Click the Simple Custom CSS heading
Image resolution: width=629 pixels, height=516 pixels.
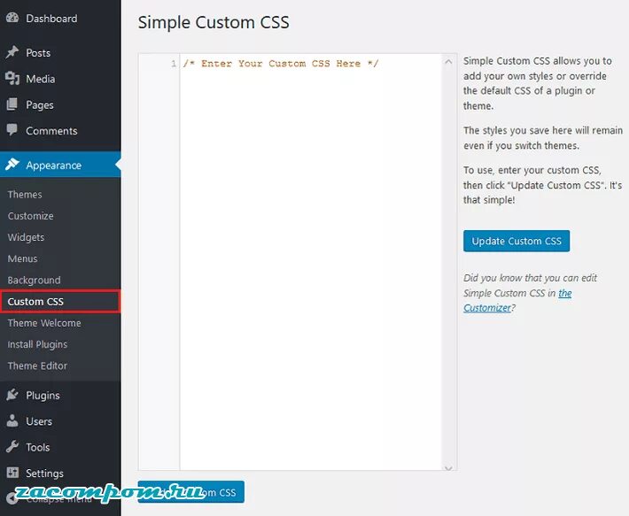point(214,22)
